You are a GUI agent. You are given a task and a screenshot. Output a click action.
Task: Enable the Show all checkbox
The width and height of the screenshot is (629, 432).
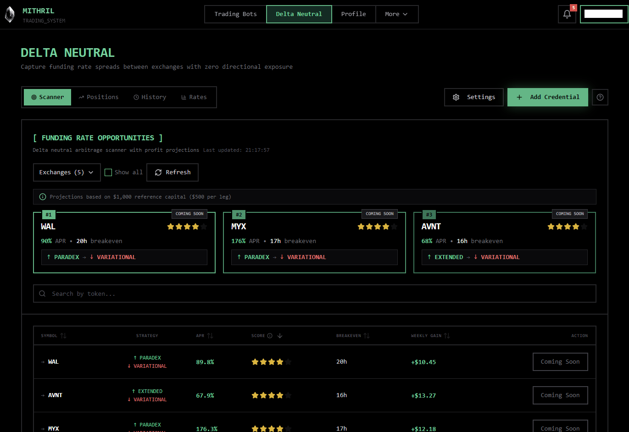click(x=108, y=172)
